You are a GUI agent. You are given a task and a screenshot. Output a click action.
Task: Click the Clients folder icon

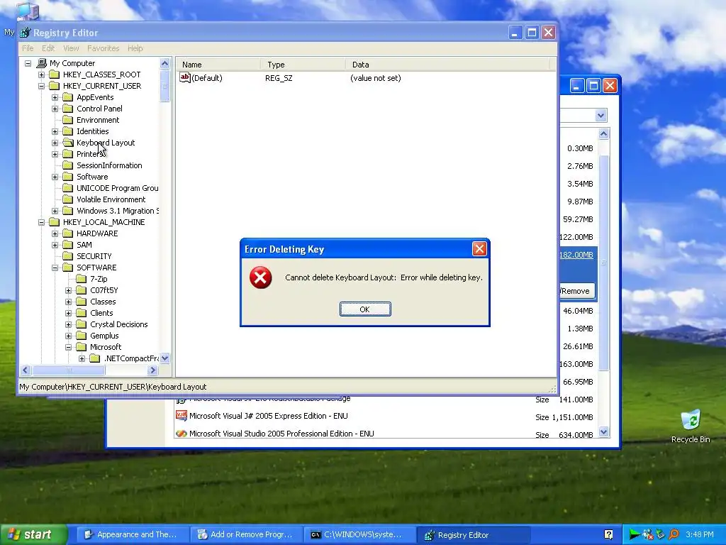tap(81, 313)
